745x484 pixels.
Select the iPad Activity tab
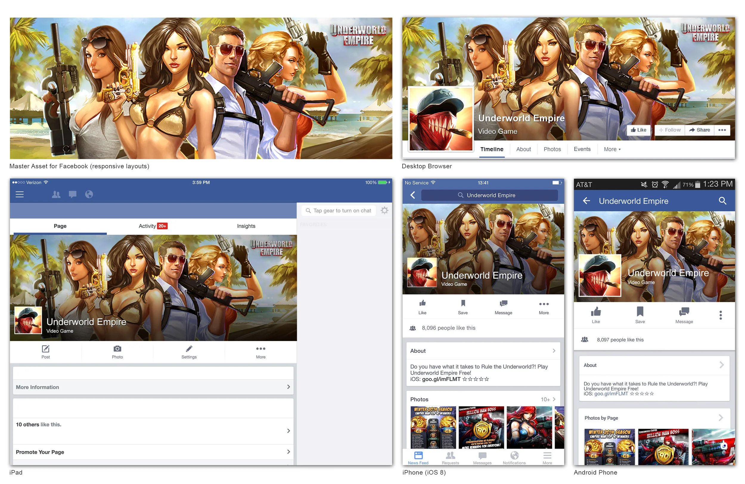[x=153, y=226]
